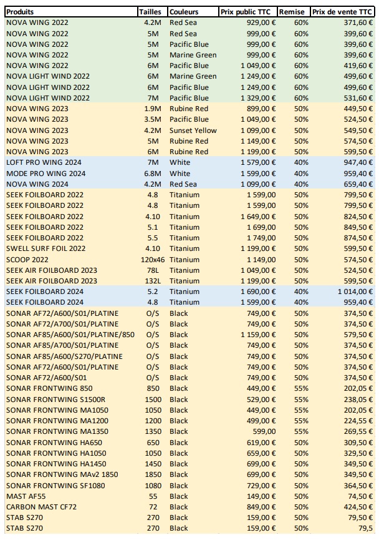This screenshot has height=540, width=379.
Task: Click the 1 329,00 € public price
Action: [x=256, y=98]
